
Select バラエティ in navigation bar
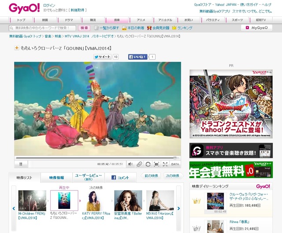point(213,20)
